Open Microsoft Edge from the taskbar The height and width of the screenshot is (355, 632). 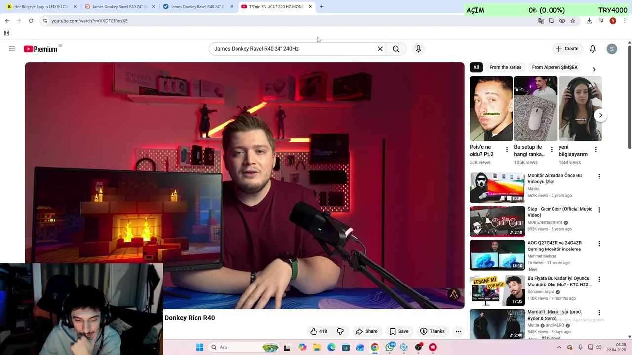pos(331,347)
